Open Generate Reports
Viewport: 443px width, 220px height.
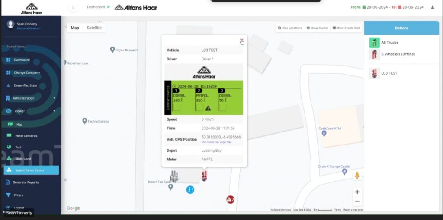26,182
